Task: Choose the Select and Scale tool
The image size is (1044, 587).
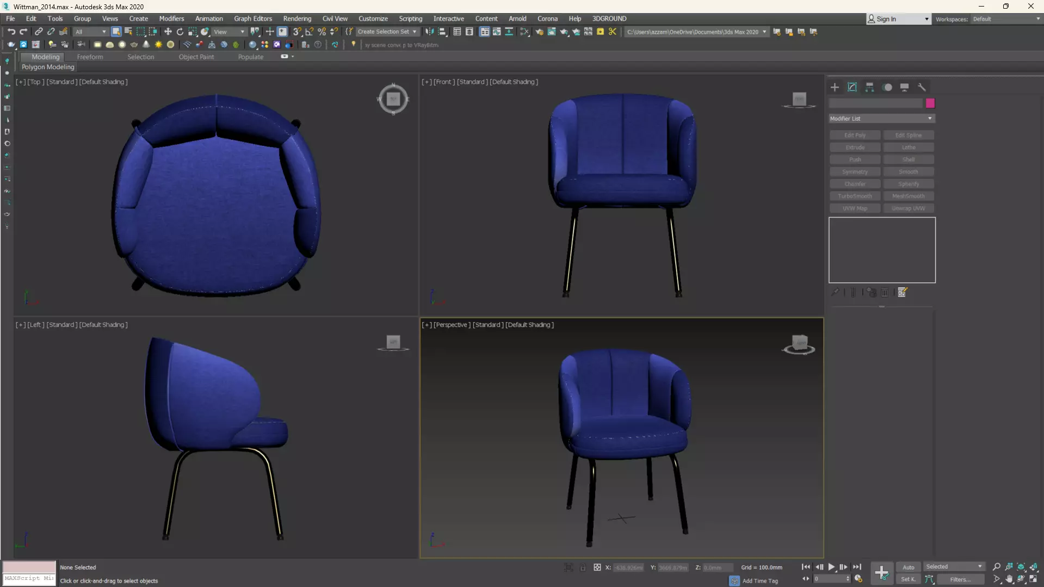Action: pyautogui.click(x=193, y=32)
